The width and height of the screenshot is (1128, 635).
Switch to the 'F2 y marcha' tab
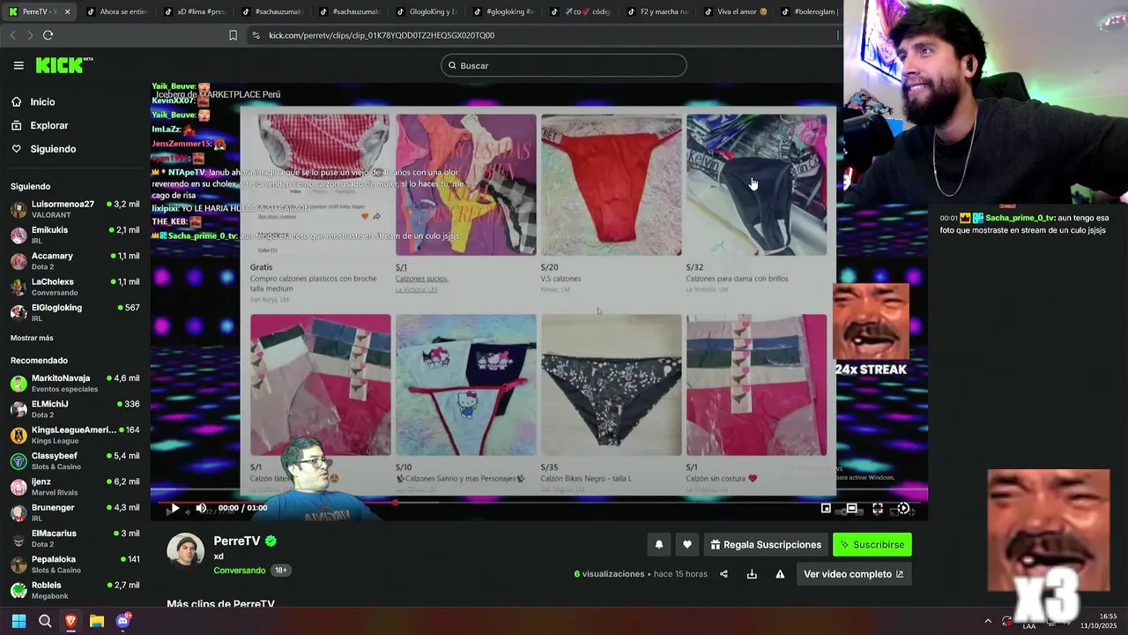pos(657,11)
